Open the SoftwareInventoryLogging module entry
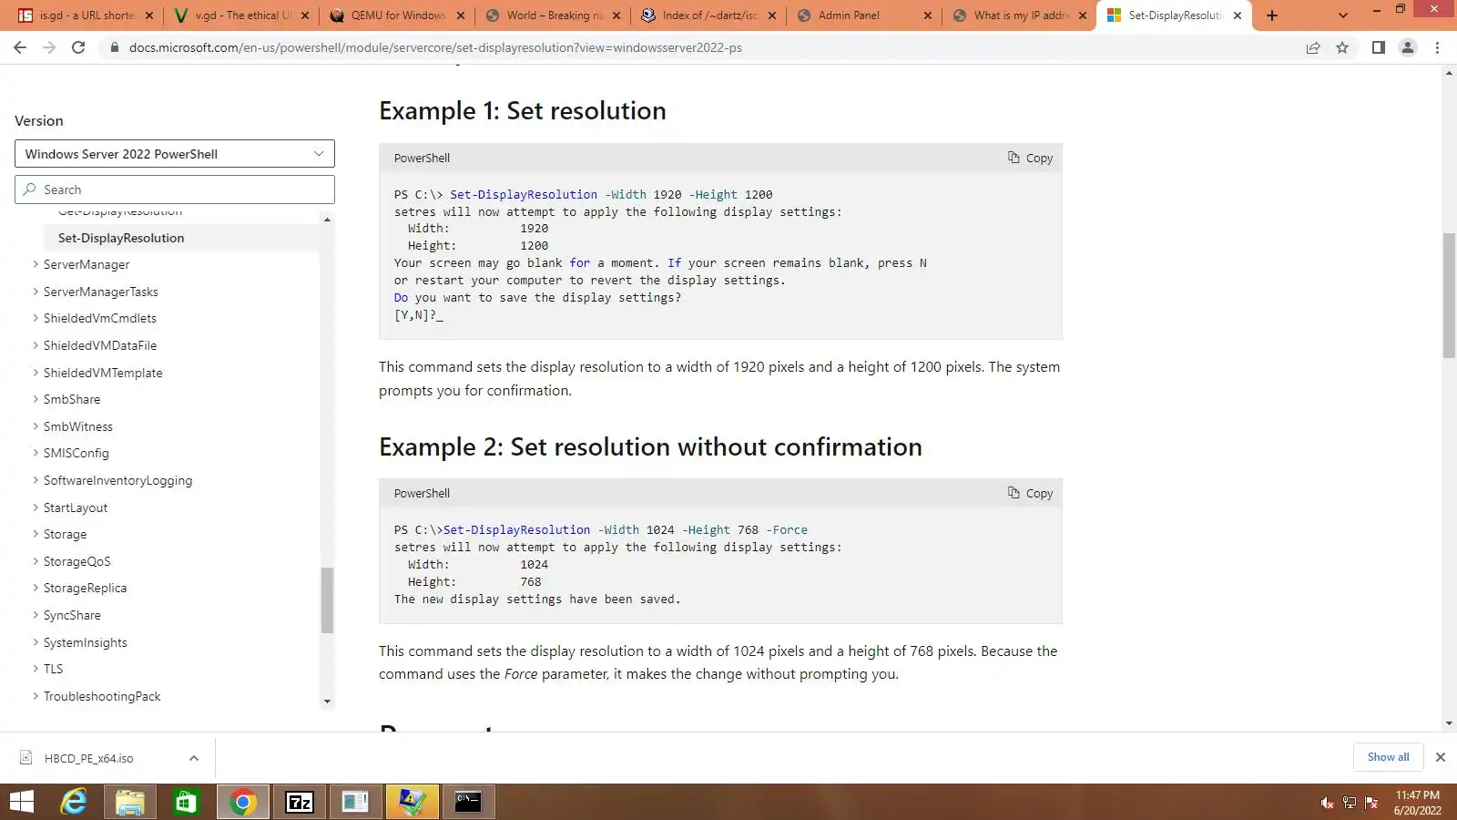This screenshot has width=1457, height=820. point(117,480)
